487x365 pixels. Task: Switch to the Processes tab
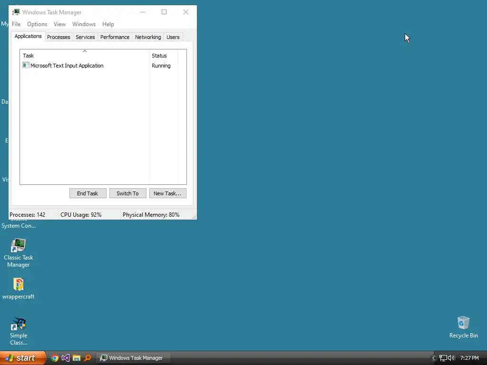tap(58, 37)
